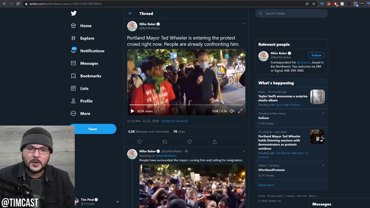Image resolution: width=370 pixels, height=208 pixels.
Task: Click the reply icon under the tweet
Action: (x=140, y=142)
